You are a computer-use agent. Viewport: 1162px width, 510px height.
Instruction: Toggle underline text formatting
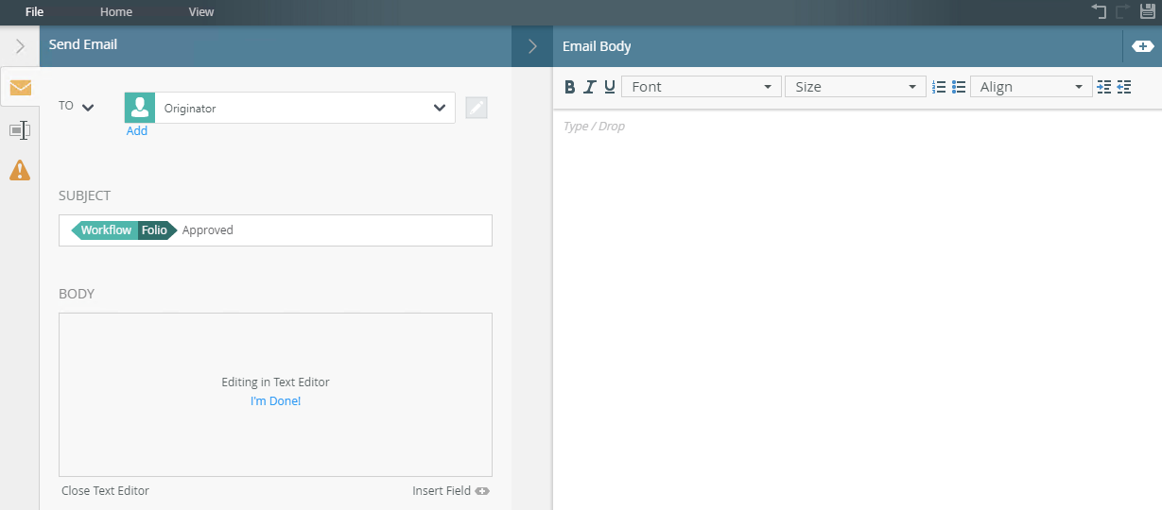[610, 87]
